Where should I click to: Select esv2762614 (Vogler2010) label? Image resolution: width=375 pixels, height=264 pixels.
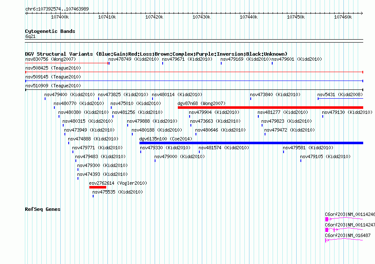(x=118, y=183)
